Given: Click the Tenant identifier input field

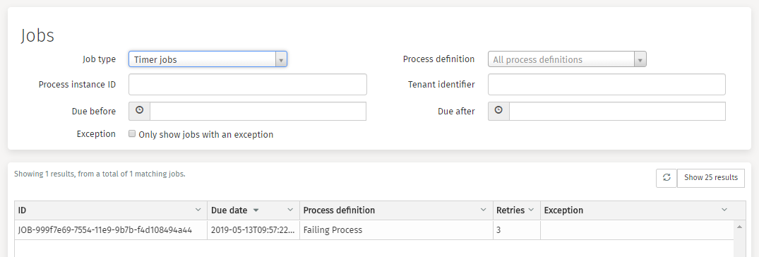Looking at the screenshot, I should 606,85.
